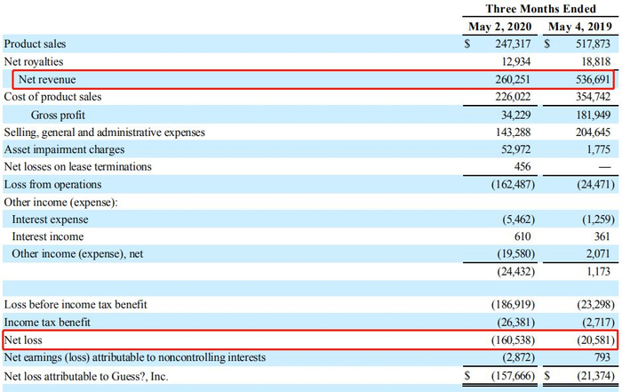The height and width of the screenshot is (392, 622).
Task: Click the 1,173 subtotal value
Action: pos(599,271)
